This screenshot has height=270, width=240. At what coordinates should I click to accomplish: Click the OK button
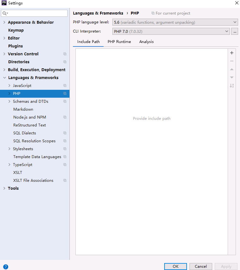tap(176, 267)
